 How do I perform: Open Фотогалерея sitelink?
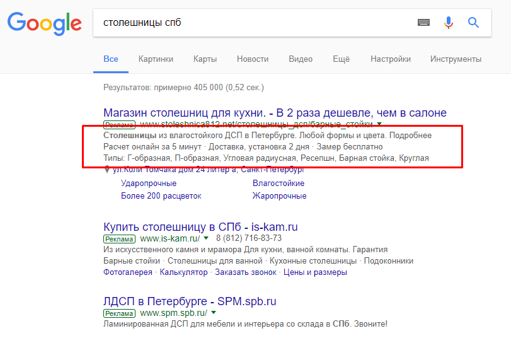coord(128,272)
